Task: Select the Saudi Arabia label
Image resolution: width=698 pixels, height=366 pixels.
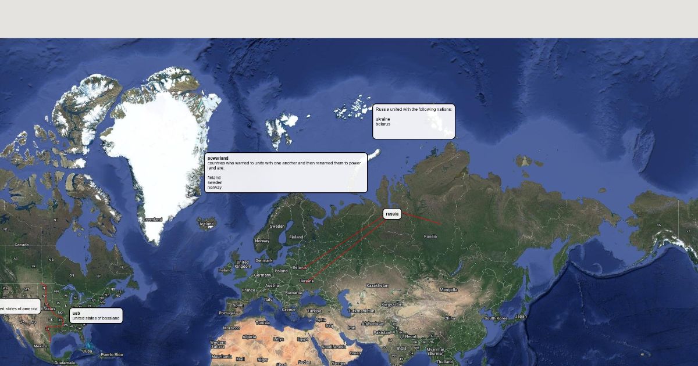Action: [x=334, y=347]
